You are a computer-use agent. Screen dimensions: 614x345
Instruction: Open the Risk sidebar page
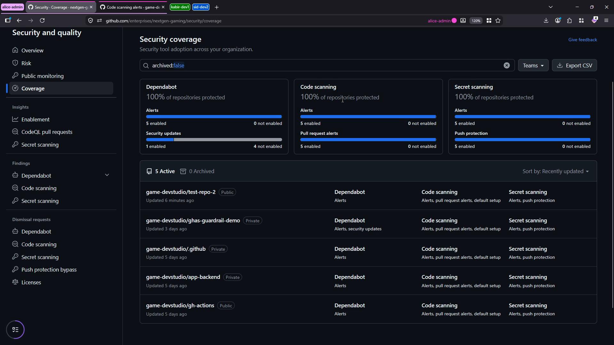pos(26,63)
